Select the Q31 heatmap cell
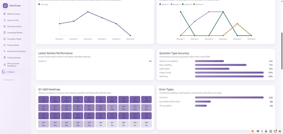283x134 pixels. click(x=44, y=124)
